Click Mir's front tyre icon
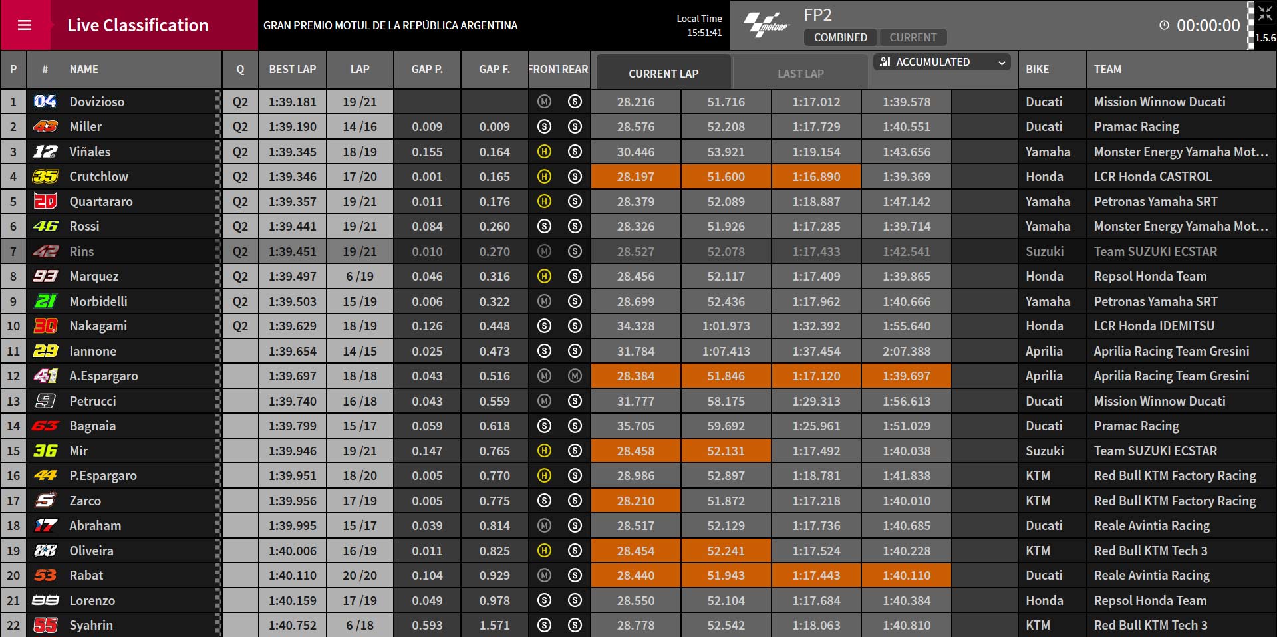The image size is (1277, 637). coord(544,451)
